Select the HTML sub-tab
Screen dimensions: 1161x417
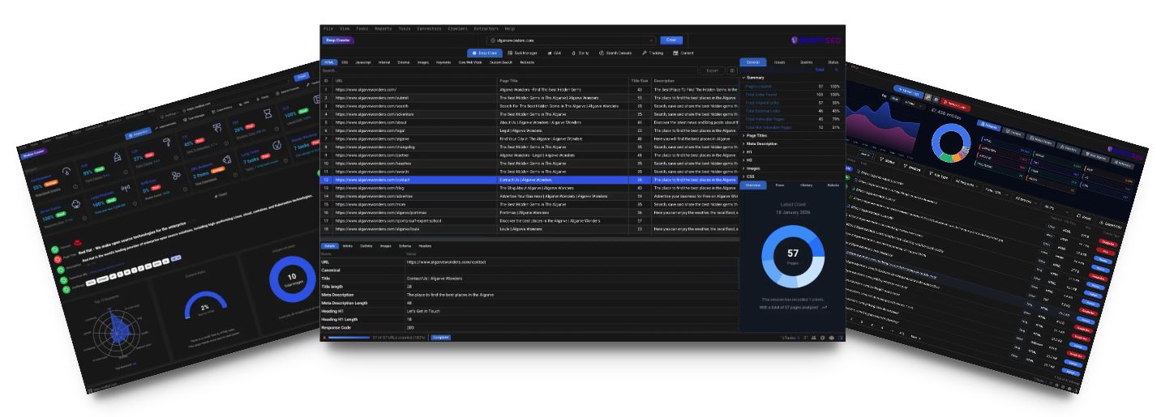329,62
